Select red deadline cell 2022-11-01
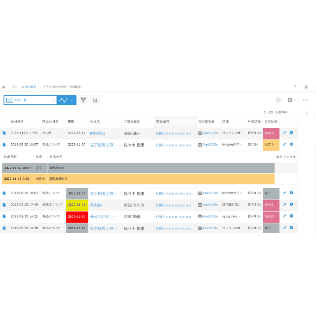 [x=77, y=217]
